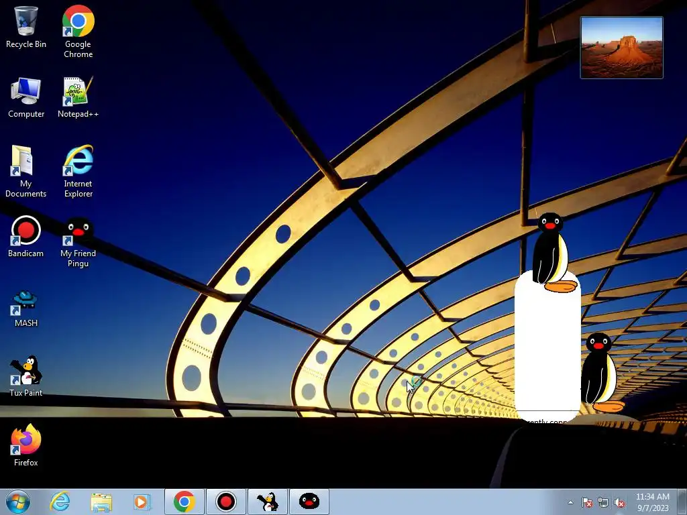Viewport: 687px width, 515px height.
Task: Click the lower right Pingu penguin character
Action: 602,373
